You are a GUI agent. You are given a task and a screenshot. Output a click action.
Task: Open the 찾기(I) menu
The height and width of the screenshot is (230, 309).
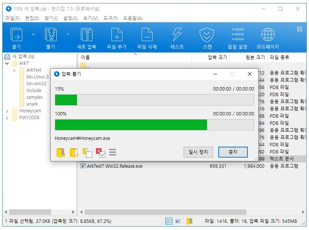click(51, 18)
